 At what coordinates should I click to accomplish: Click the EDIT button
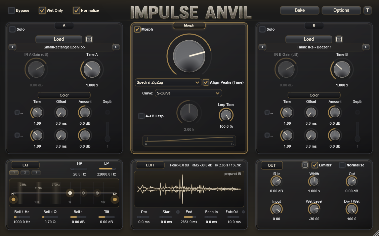tap(150, 165)
